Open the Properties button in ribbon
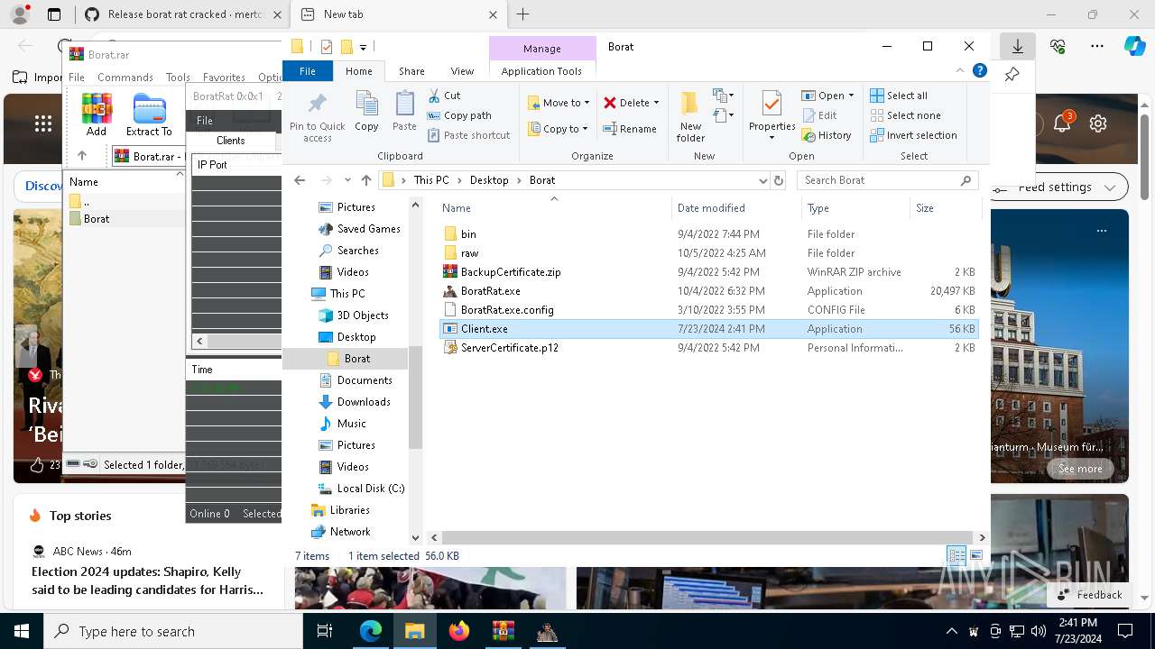The image size is (1155, 649). [772, 115]
